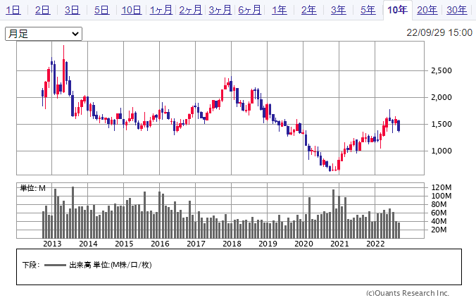Expand the 月足 candle interval dropdown
Viewport: 476px width, 300px height.
click(x=44, y=34)
